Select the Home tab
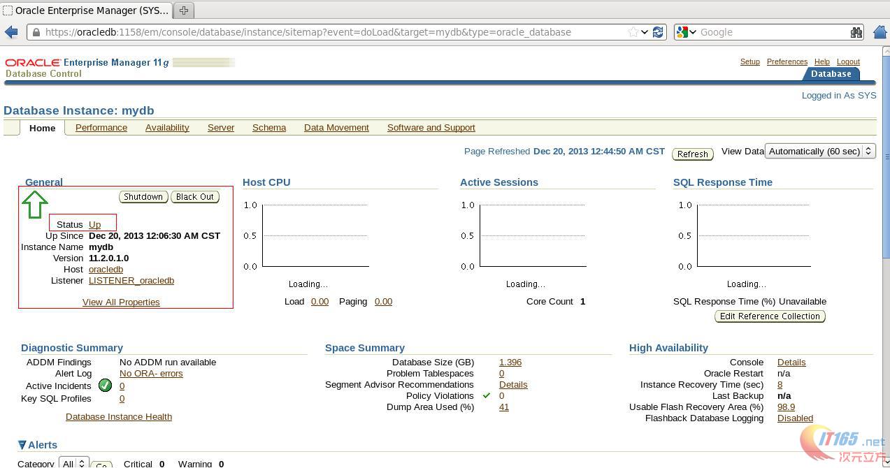 pos(43,128)
